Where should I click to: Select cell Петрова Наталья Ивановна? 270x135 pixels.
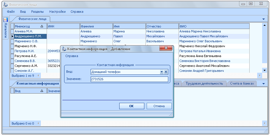click(214, 51)
